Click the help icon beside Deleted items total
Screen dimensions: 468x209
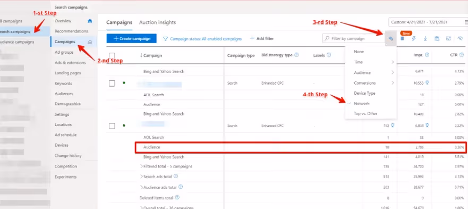click(x=177, y=198)
